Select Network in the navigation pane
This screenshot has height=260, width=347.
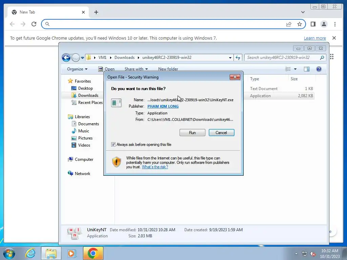pos(79,174)
